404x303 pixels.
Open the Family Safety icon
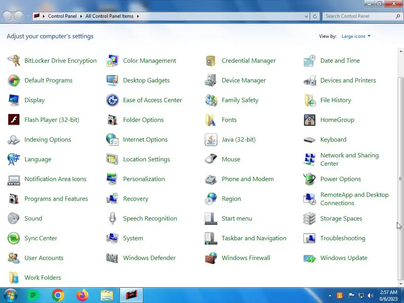(x=211, y=100)
